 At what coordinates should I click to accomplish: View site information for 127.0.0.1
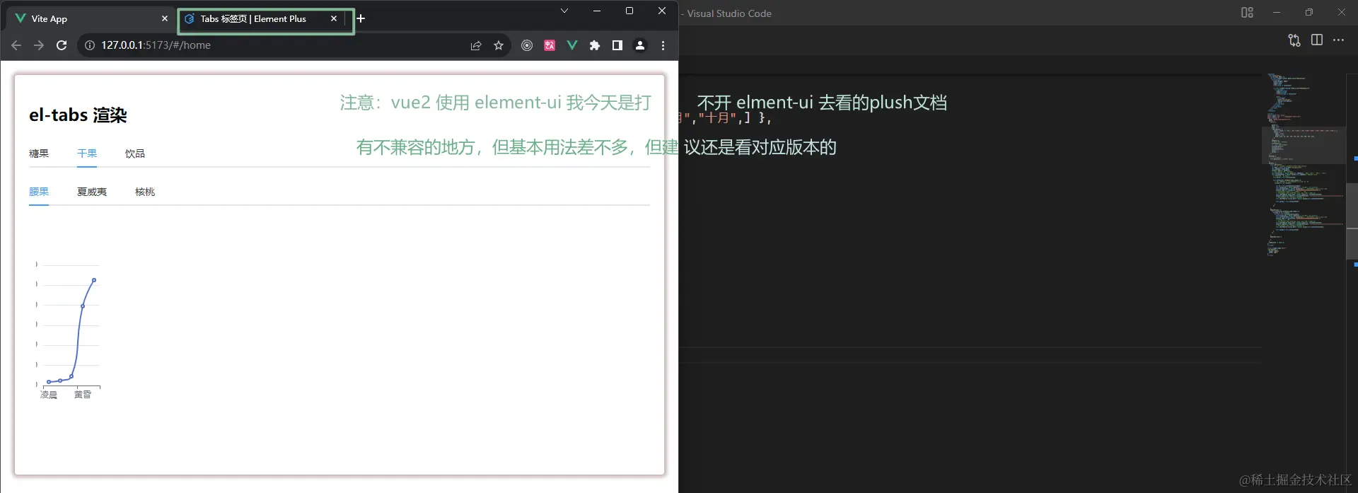coord(90,45)
